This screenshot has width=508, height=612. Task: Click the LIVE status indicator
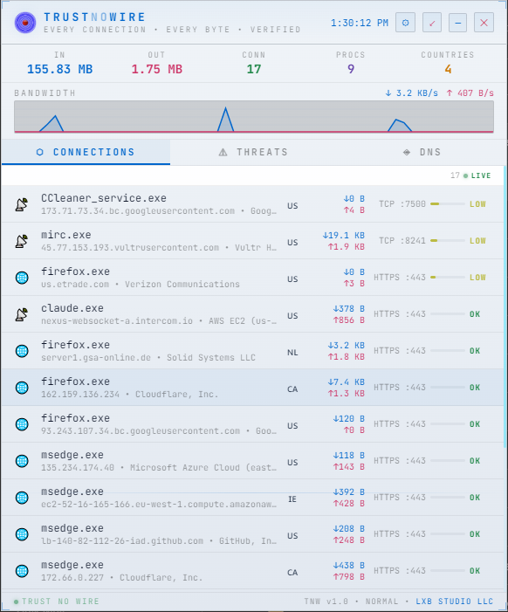[477, 175]
